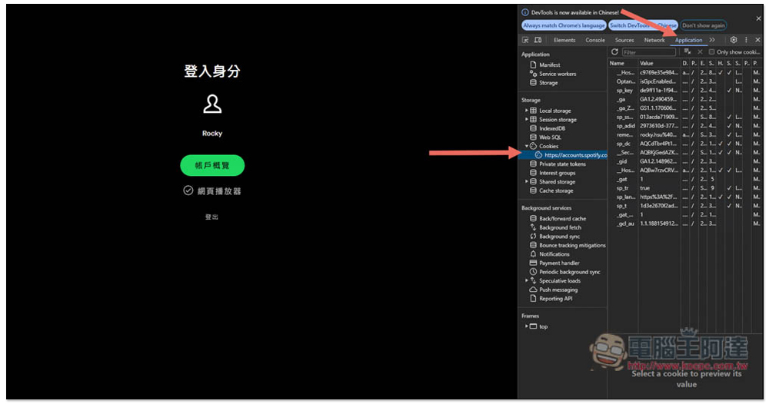
Task: Expand the Speculative loads node
Action: tap(527, 280)
